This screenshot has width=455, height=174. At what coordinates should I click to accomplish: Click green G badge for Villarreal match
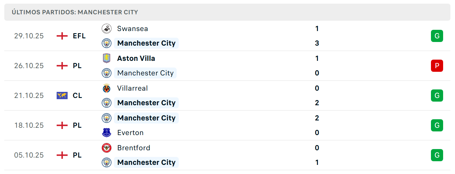[x=437, y=96]
